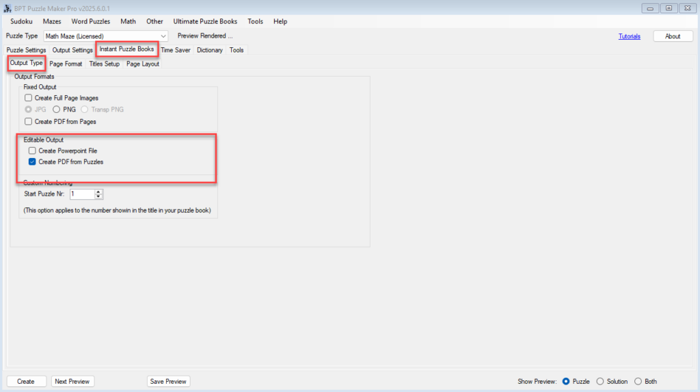This screenshot has width=700, height=392.
Task: Uncheck Create PDF from Puzzles
Action: pos(32,162)
